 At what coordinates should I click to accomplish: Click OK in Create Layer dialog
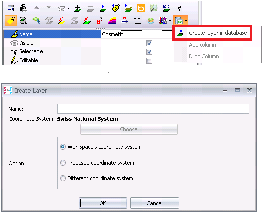click(x=103, y=203)
